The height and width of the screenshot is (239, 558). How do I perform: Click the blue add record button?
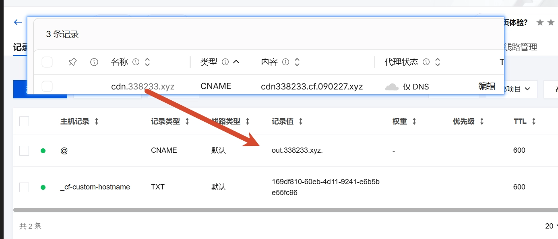[x=40, y=89]
